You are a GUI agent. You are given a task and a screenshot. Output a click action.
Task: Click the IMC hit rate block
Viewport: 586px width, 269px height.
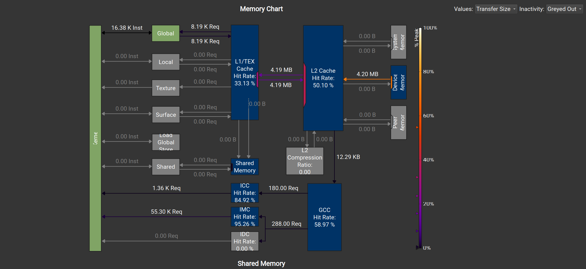point(244,217)
